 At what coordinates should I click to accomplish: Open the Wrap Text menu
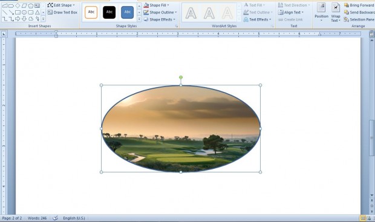[336, 12]
